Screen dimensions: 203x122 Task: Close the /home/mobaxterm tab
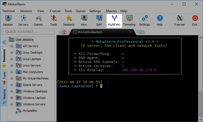click(130, 32)
